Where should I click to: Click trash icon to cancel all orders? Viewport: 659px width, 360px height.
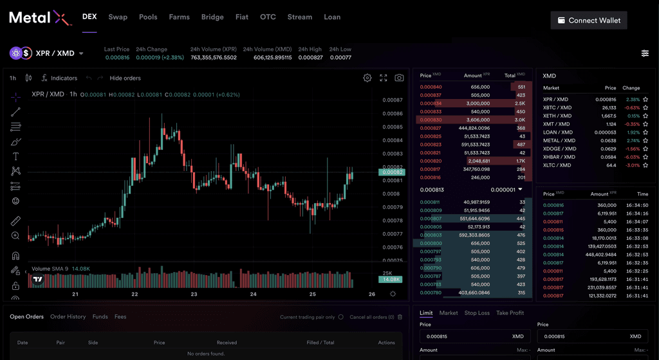400,317
